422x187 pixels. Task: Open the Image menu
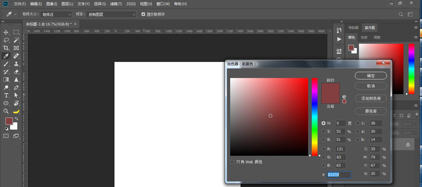52,4
